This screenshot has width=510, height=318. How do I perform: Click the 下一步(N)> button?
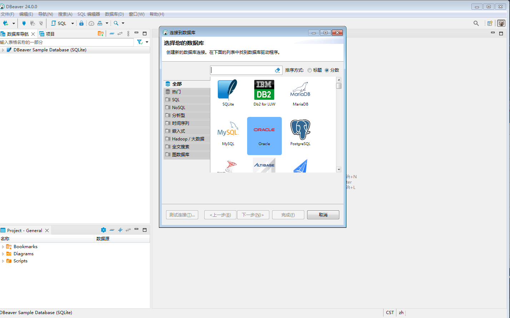point(253,215)
